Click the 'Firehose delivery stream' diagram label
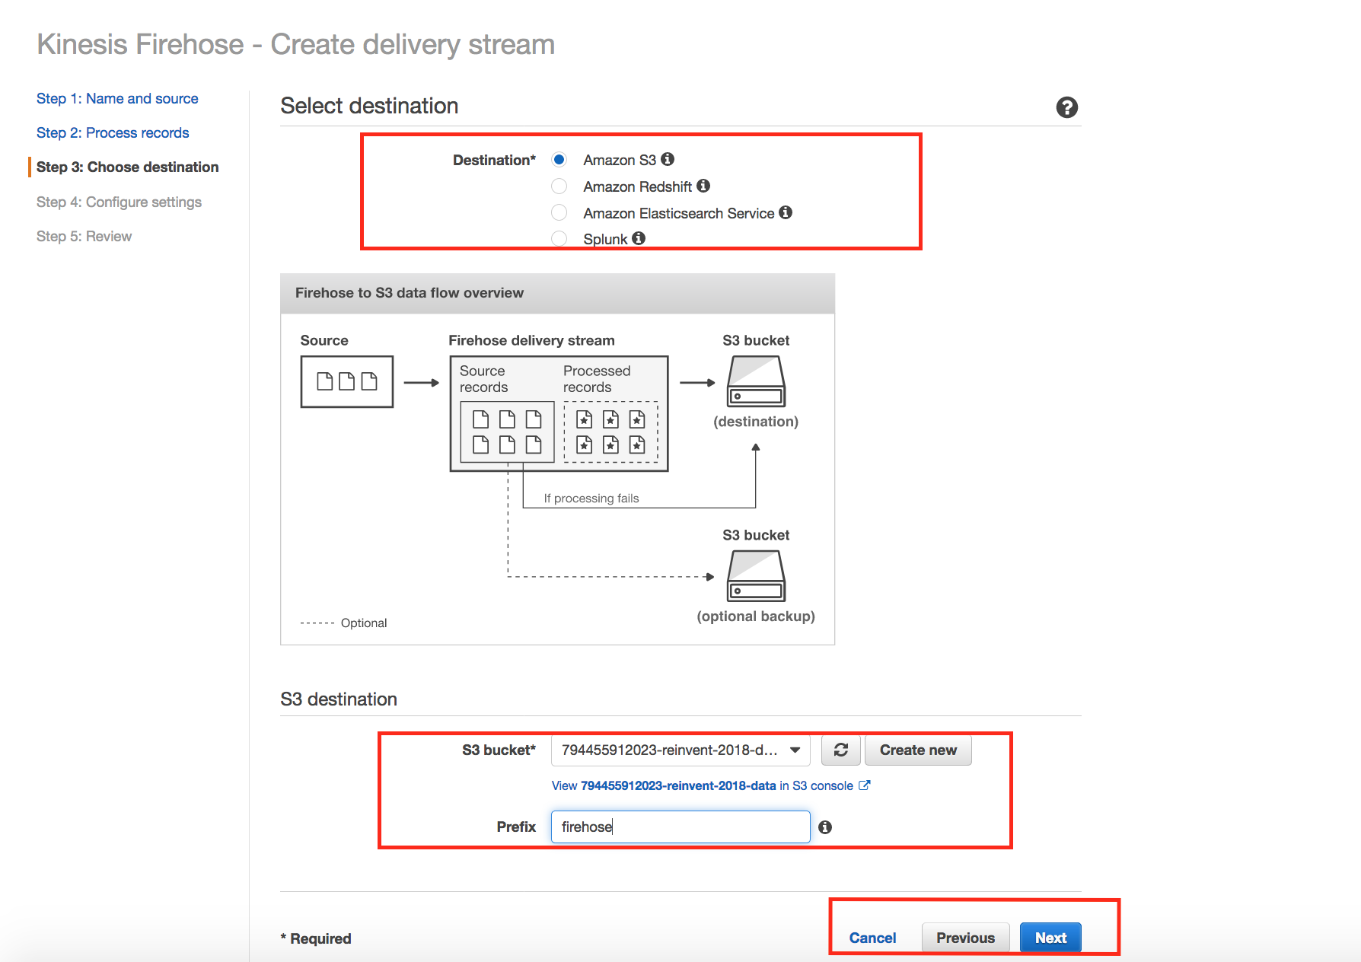The height and width of the screenshot is (962, 1361). 531,340
